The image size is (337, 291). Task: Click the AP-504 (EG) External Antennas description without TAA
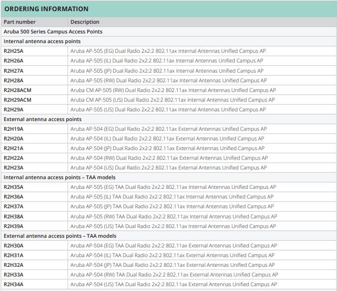[168, 129]
